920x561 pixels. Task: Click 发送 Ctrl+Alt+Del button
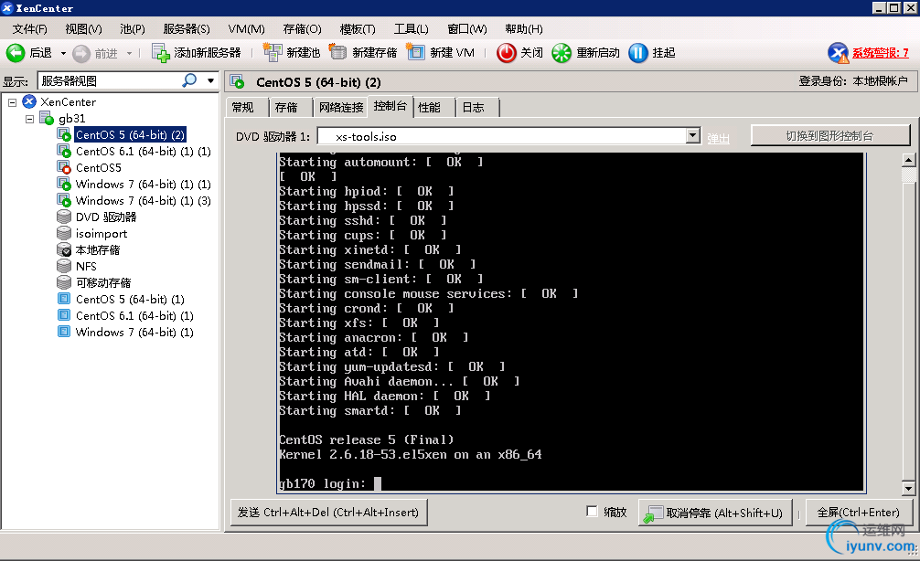coord(328,513)
